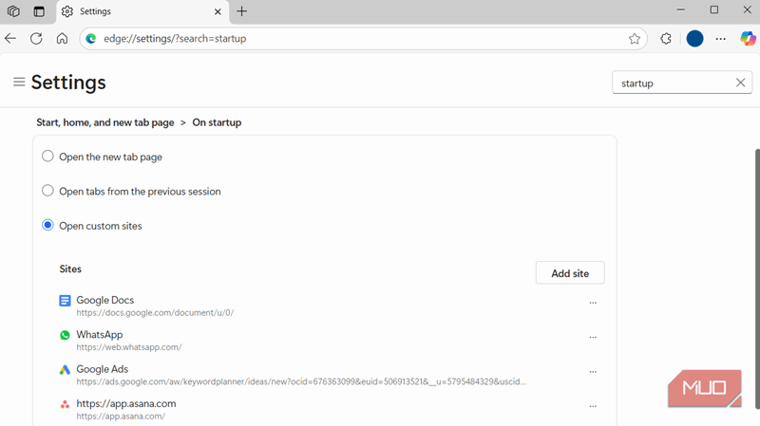Add this page to favorites star
Screen dimensions: 760x426
[x=635, y=39]
